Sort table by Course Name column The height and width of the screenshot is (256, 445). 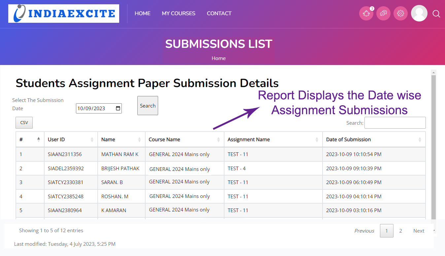tap(184, 140)
